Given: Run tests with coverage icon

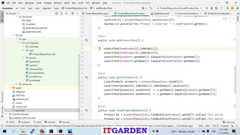Looking at the screenshot, I should coord(216,8).
